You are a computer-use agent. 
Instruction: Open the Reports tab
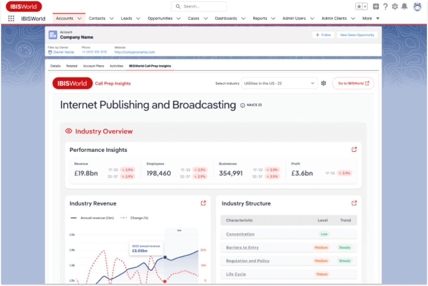coord(260,18)
